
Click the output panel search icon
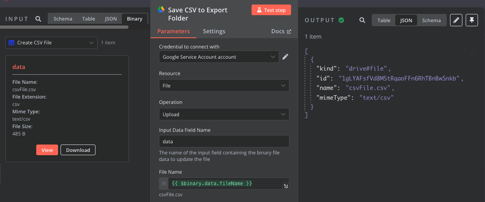[362, 20]
